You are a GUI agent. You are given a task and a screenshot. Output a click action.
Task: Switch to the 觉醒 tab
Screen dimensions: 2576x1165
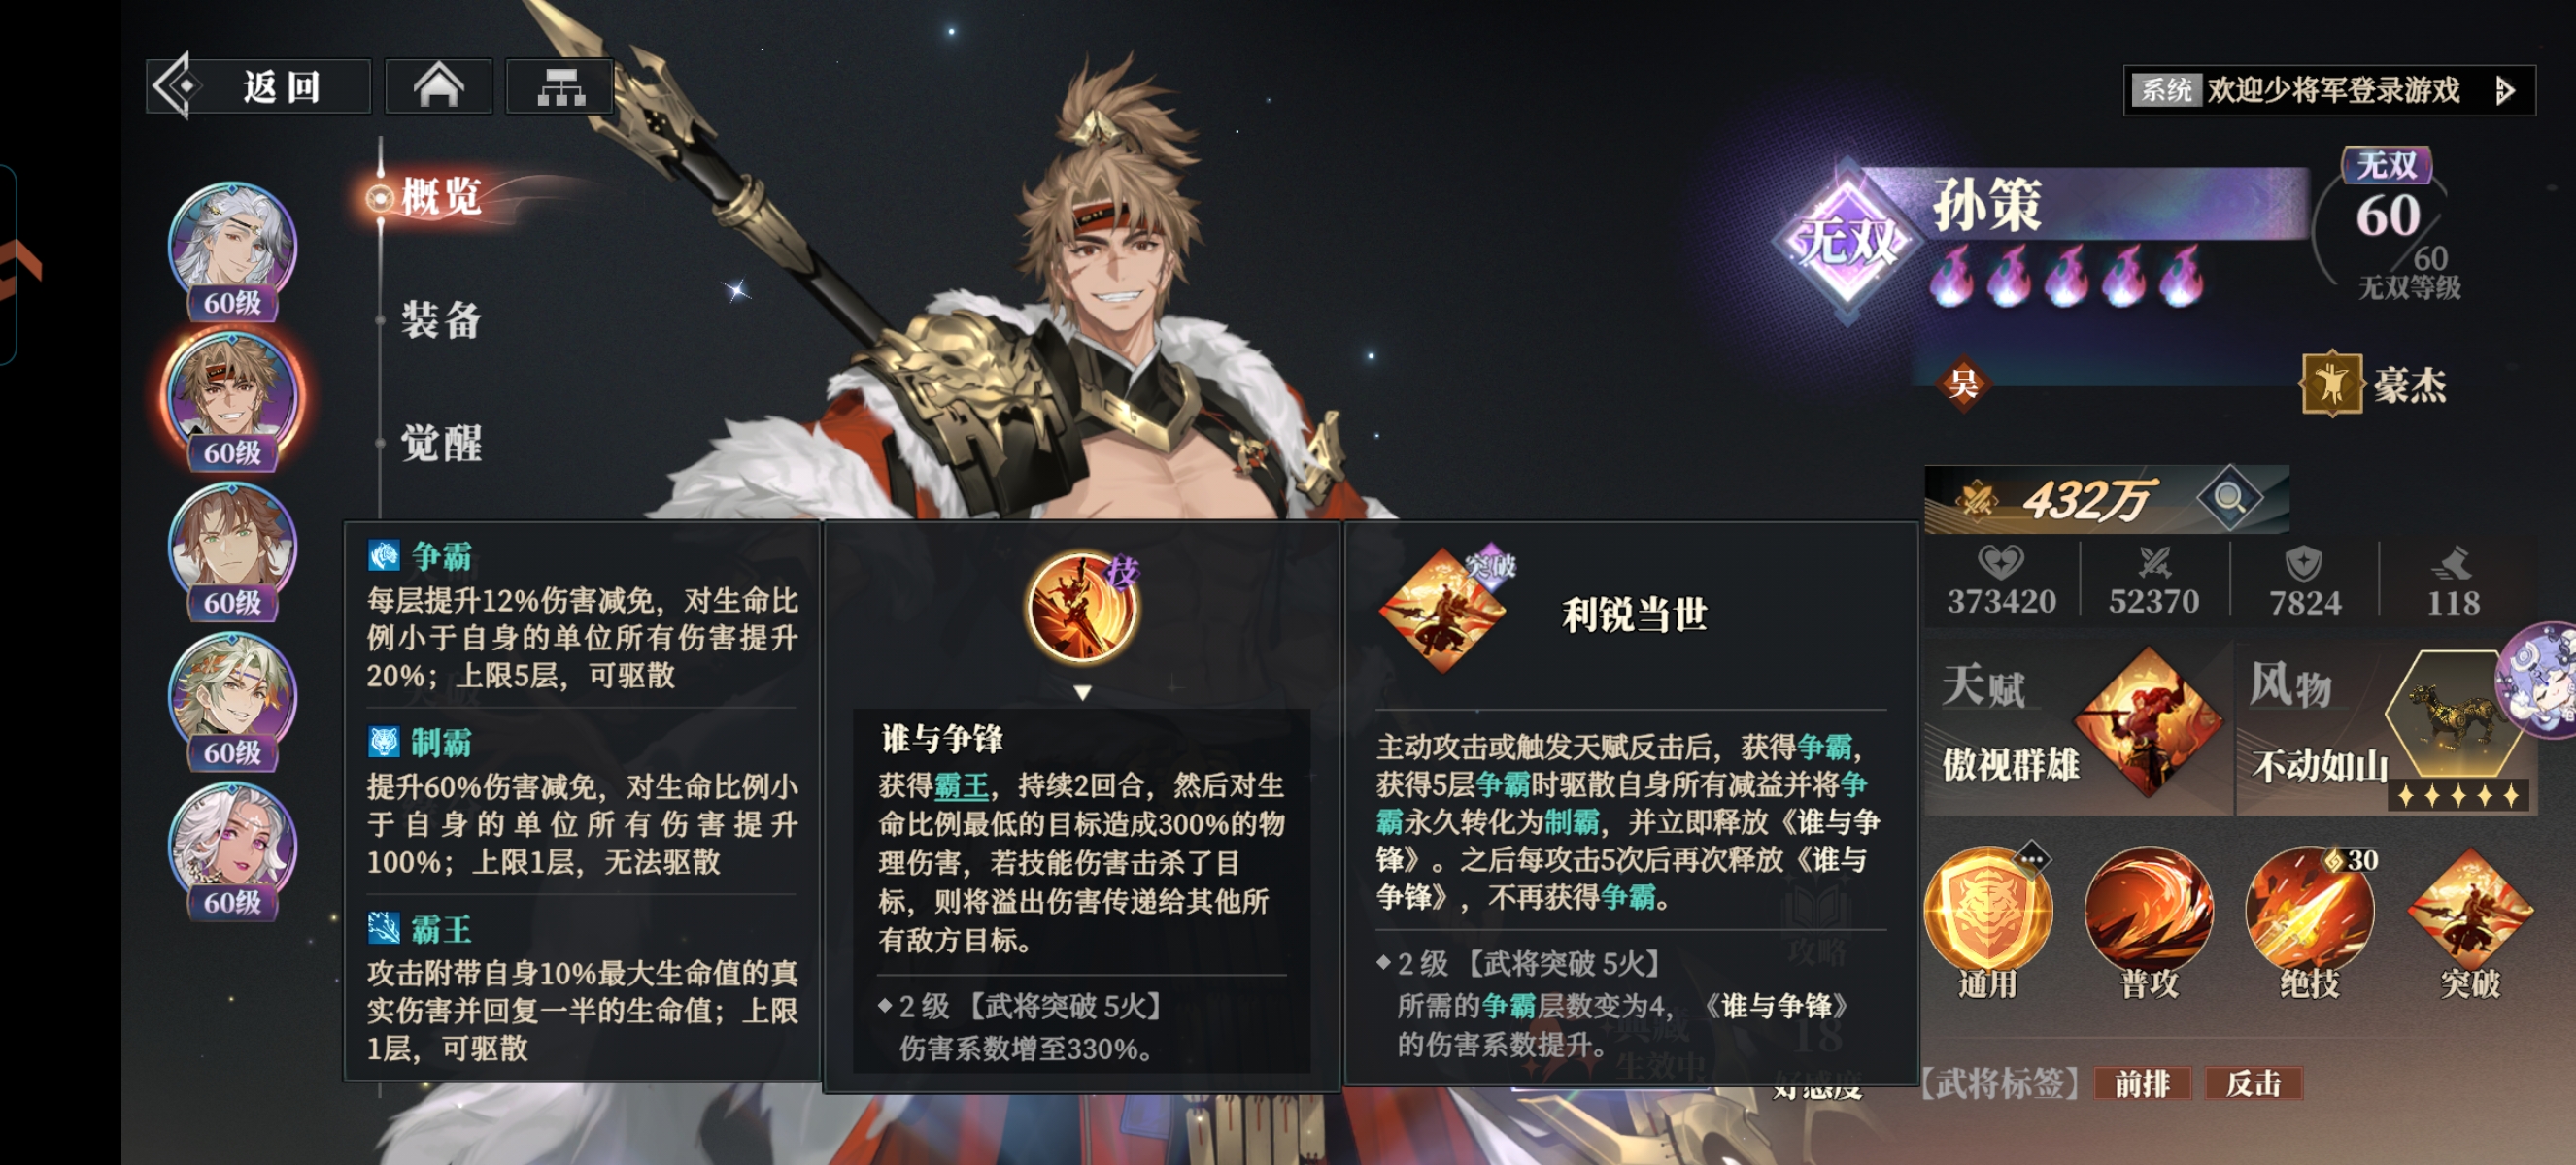click(441, 443)
